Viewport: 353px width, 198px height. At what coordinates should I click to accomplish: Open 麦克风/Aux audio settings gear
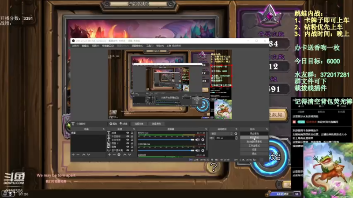click(x=203, y=139)
